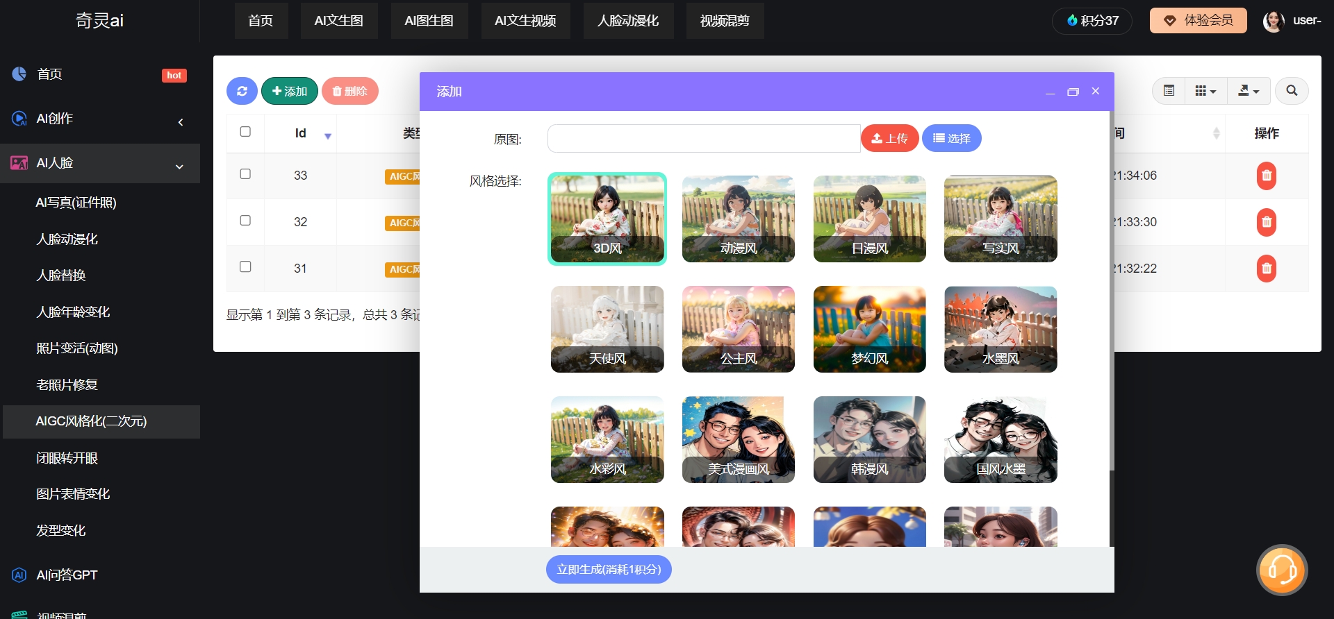Delete record 33 using its trash icon

point(1266,176)
